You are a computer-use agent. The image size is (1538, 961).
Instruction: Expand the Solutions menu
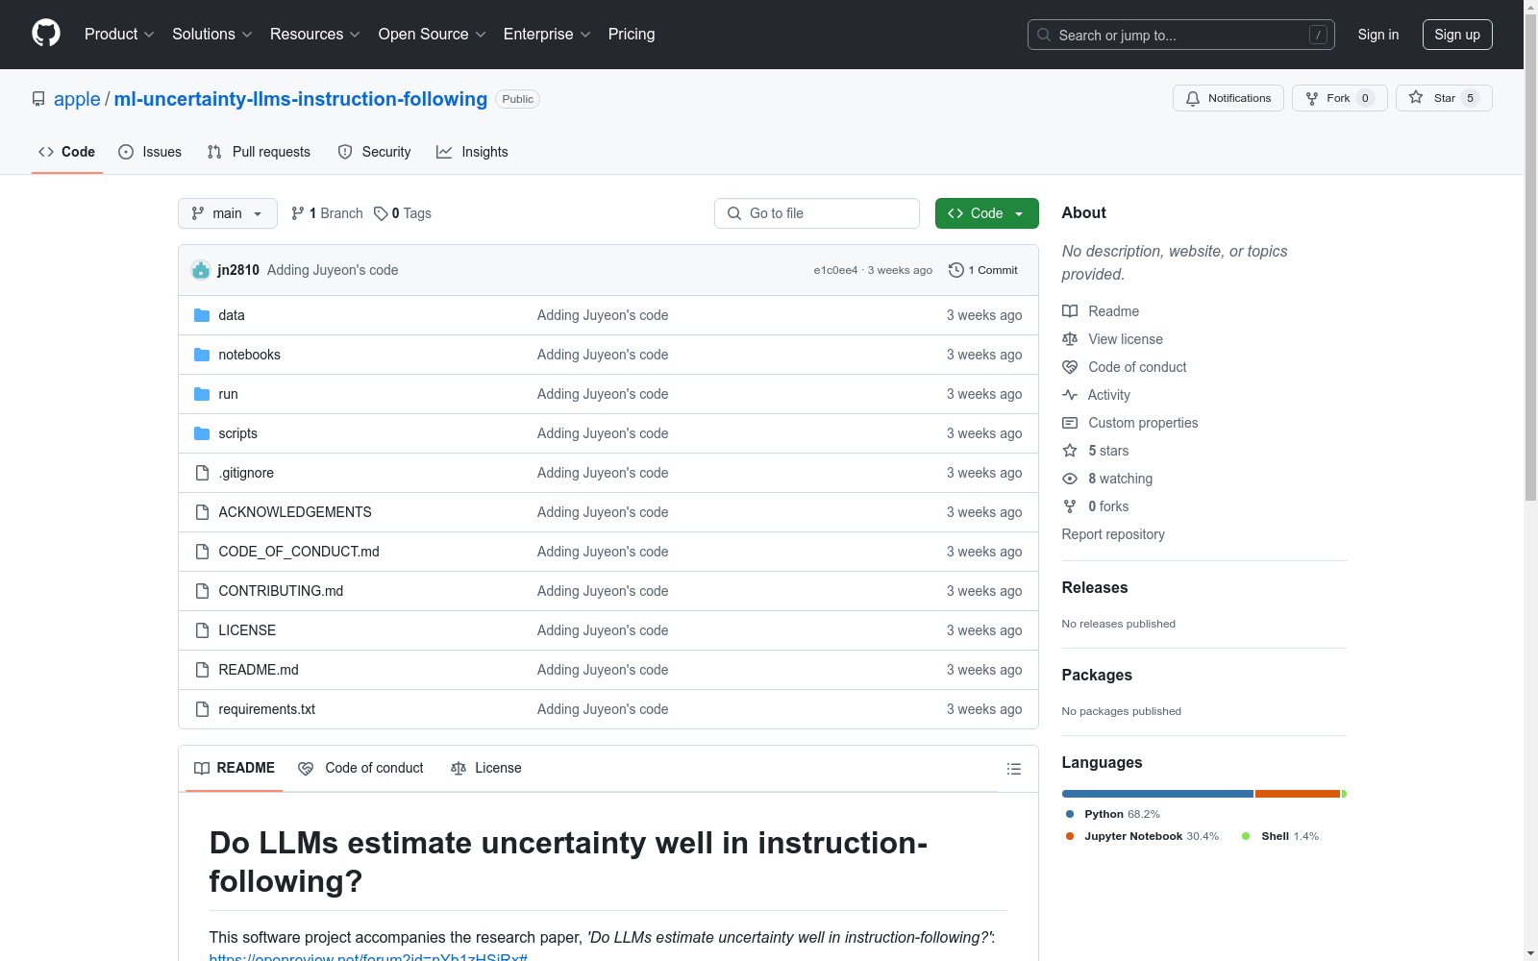click(212, 35)
